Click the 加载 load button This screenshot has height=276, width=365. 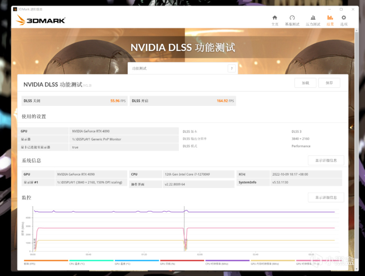[305, 83]
